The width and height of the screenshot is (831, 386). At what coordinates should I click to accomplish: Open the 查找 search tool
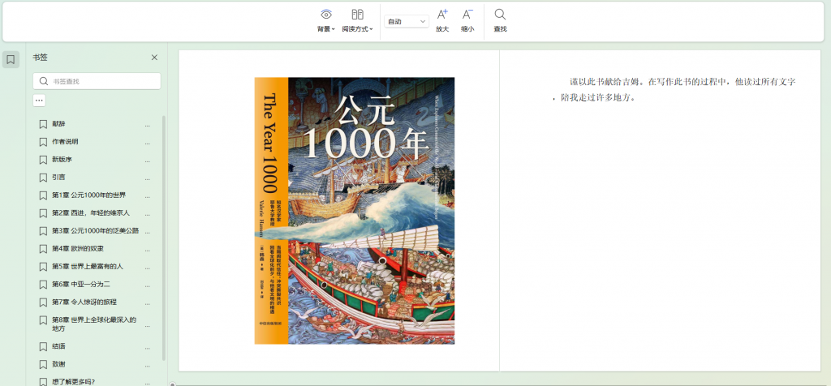point(500,15)
